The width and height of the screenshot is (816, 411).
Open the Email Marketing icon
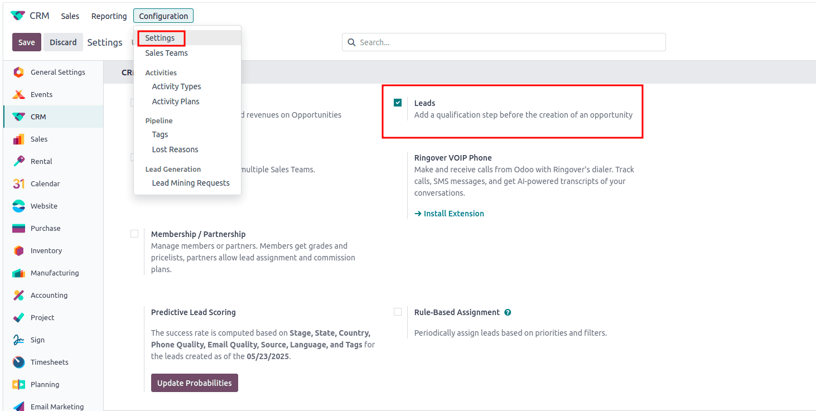click(x=18, y=406)
